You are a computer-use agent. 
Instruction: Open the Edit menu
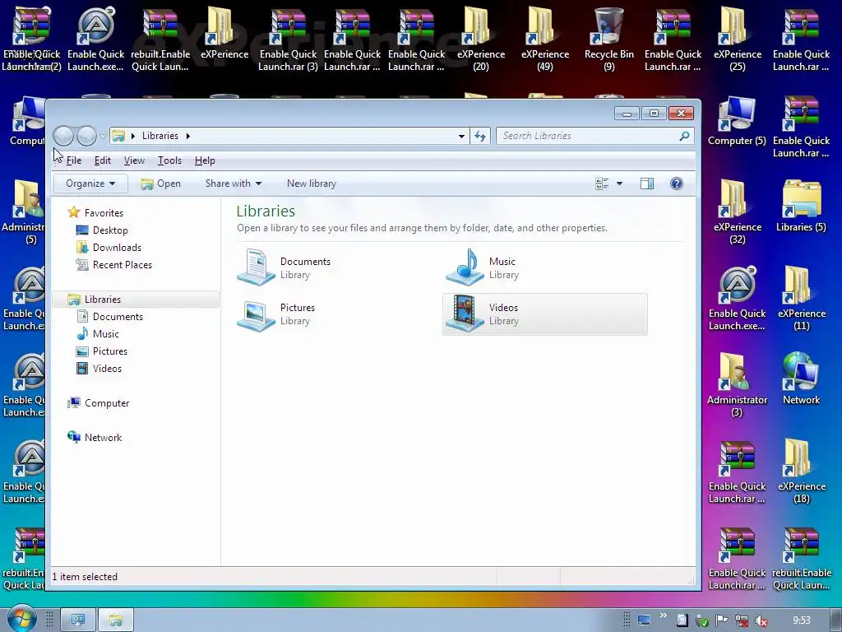(103, 160)
